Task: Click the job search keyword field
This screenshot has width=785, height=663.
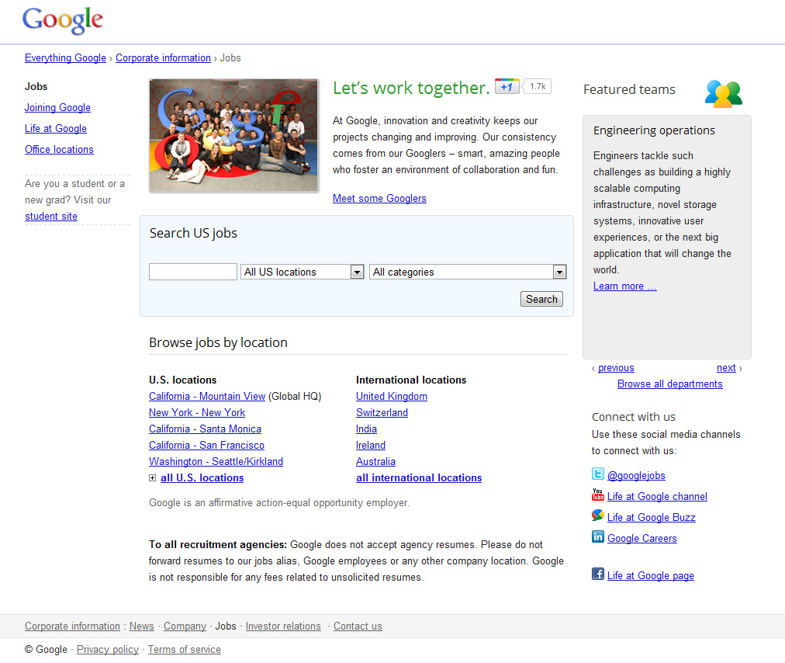Action: click(192, 272)
